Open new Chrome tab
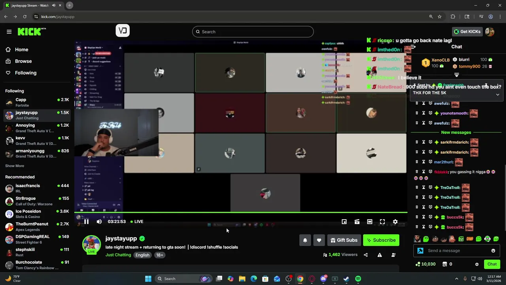Image resolution: width=506 pixels, height=285 pixels. click(x=69, y=5)
